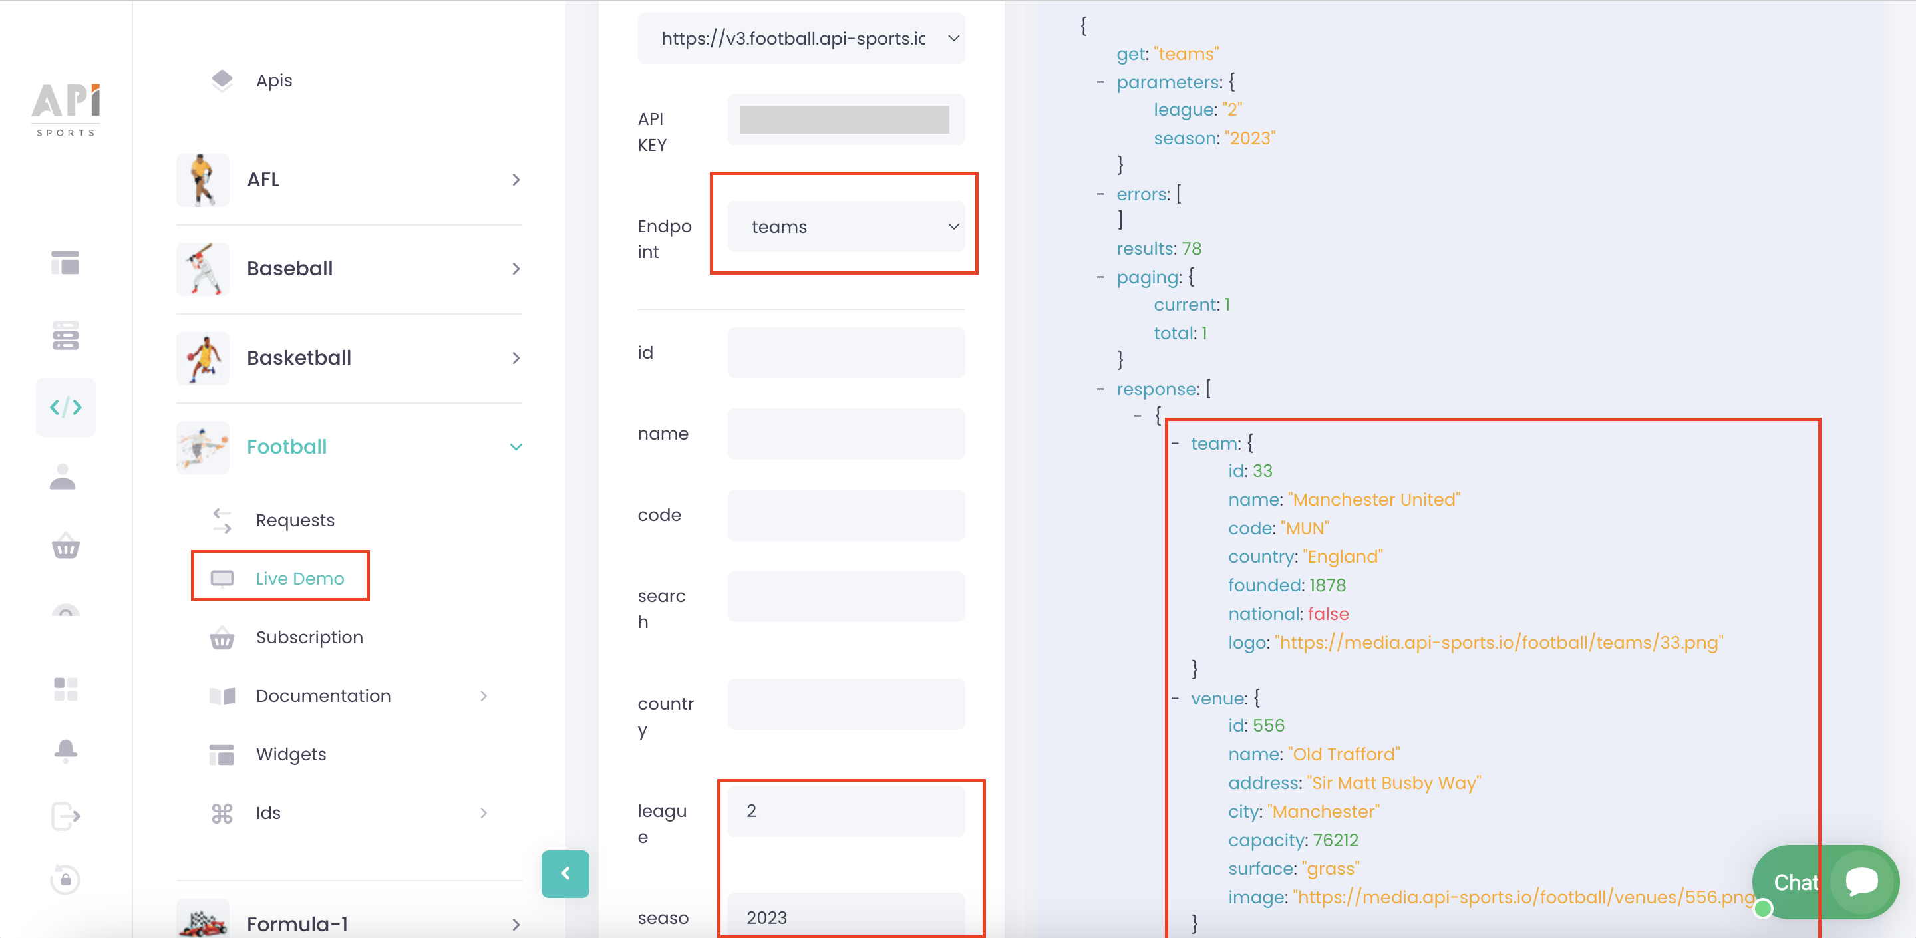Click the season input field
1916x938 pixels.
pos(847,916)
